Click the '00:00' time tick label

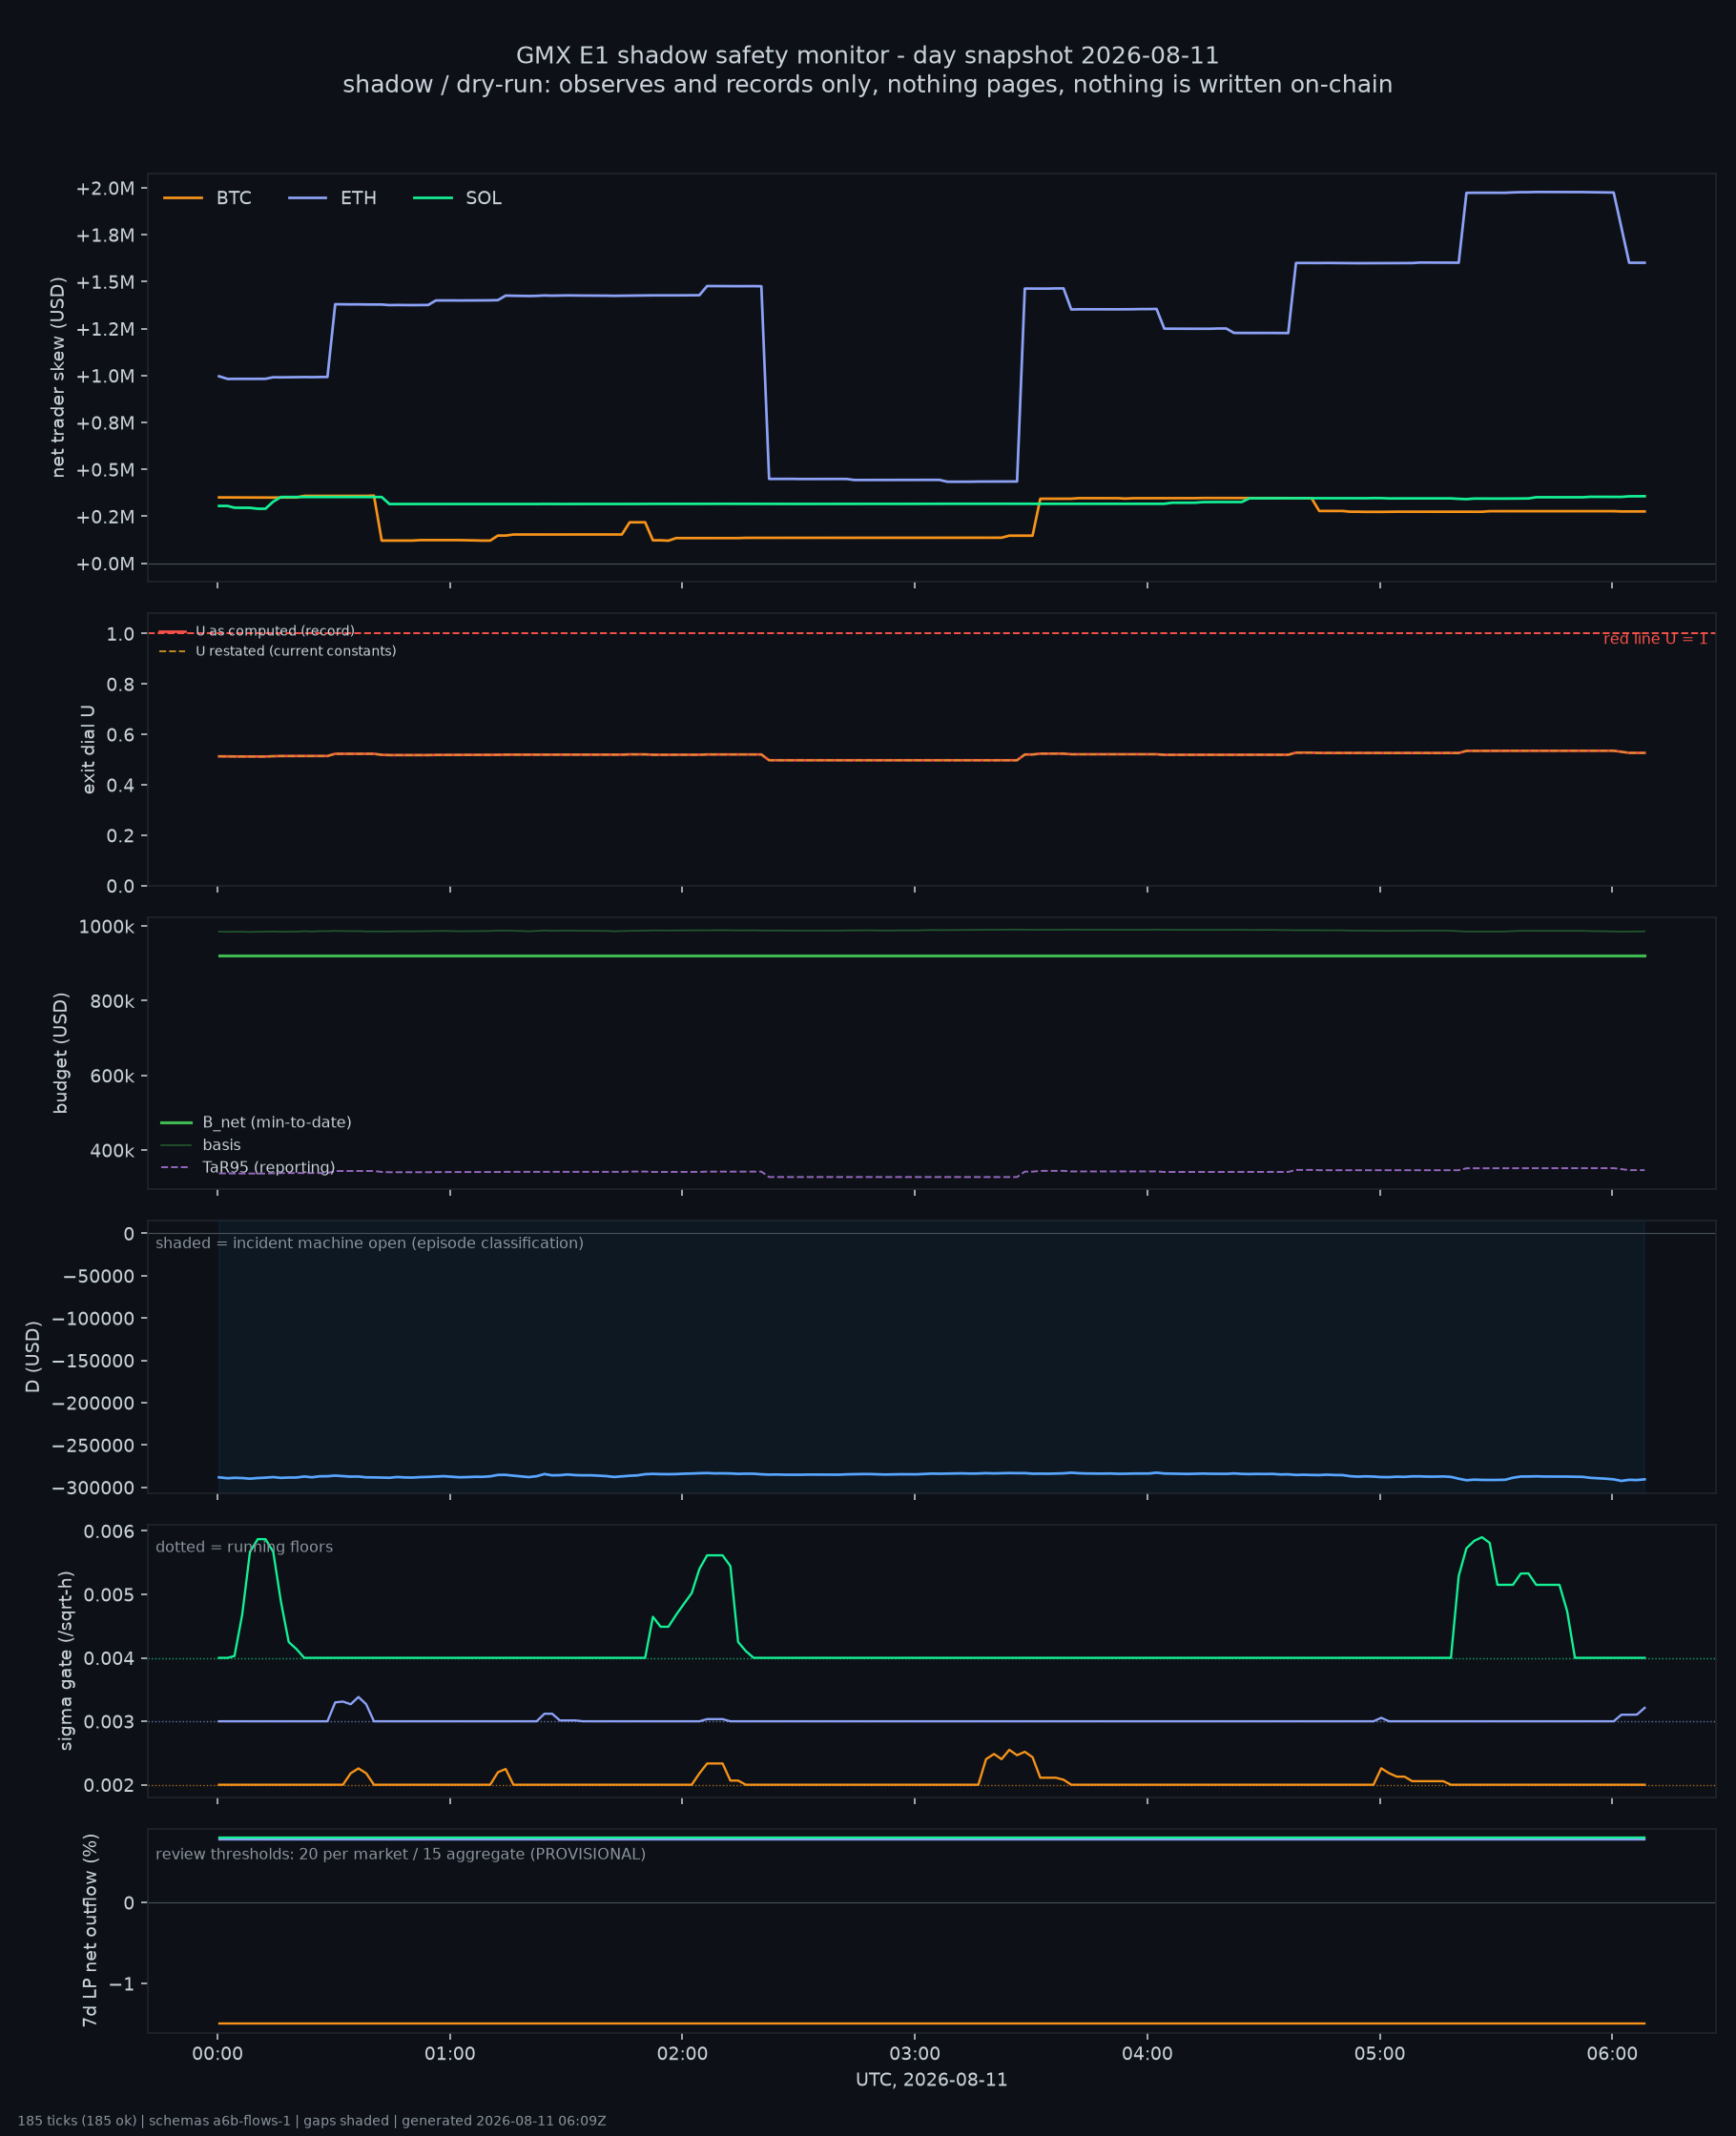pos(218,2055)
